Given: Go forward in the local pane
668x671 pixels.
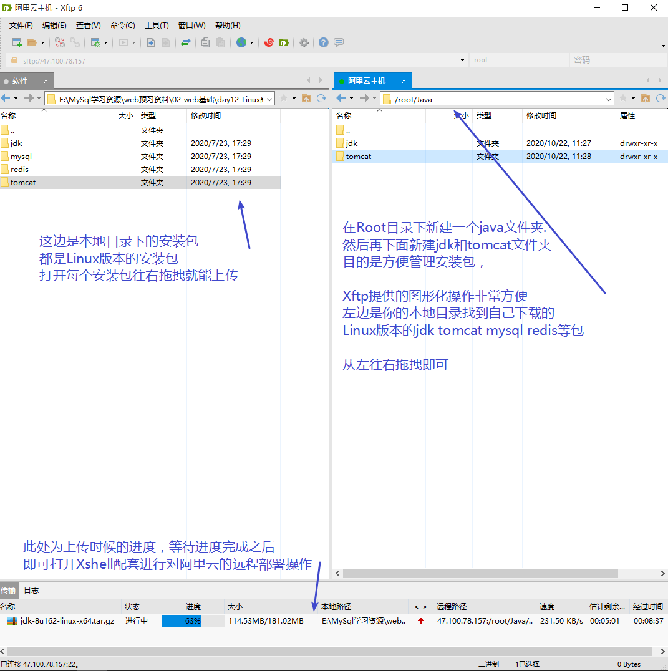Looking at the screenshot, I should point(29,99).
